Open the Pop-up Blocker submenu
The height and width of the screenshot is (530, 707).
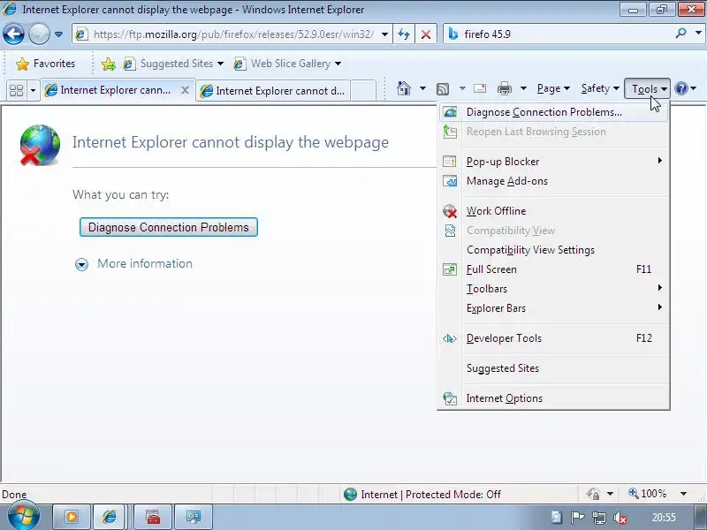(554, 162)
